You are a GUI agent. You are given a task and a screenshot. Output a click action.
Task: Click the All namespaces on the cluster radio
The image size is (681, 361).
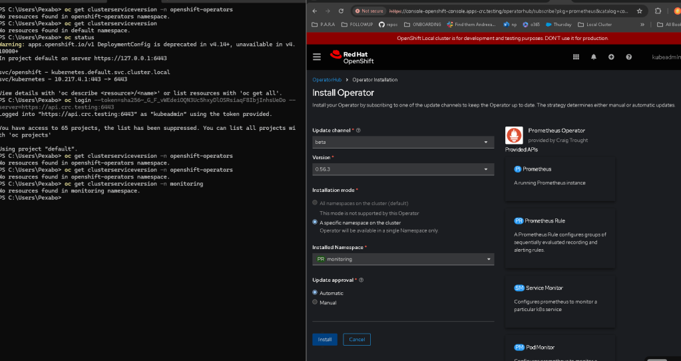coord(315,203)
